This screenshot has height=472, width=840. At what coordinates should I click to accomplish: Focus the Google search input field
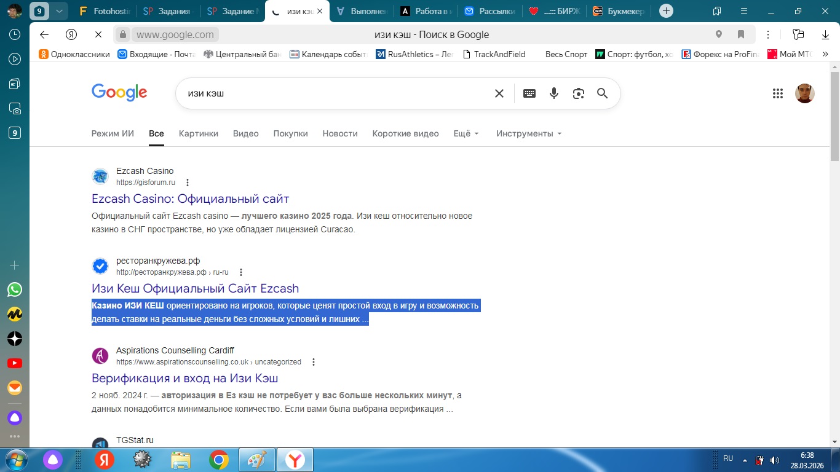[337, 93]
